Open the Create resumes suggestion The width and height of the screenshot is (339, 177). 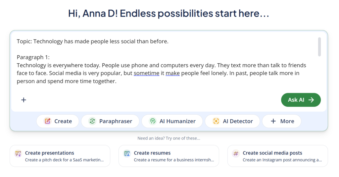[169, 156]
